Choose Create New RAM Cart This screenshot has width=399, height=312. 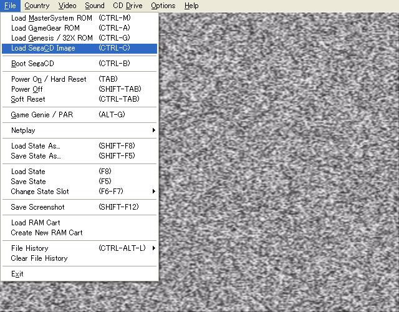pyautogui.click(x=79, y=233)
